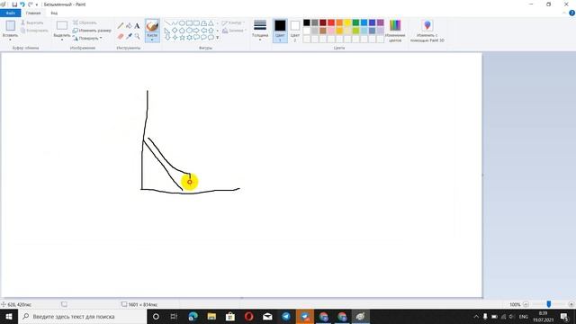Click the Copy (Копировать) button
This screenshot has height=324, width=576.
tap(34, 31)
